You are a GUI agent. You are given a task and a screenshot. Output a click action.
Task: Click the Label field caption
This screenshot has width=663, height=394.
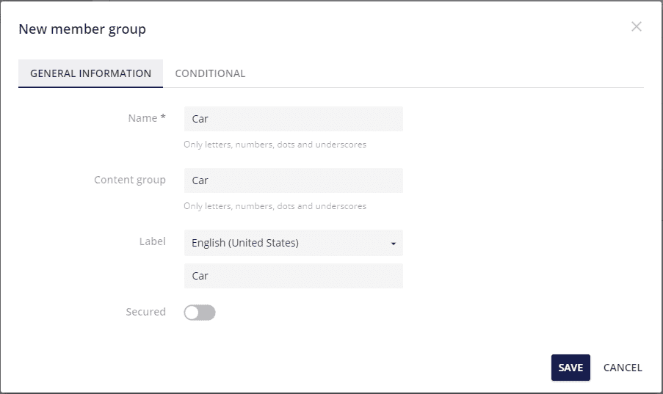coord(152,241)
